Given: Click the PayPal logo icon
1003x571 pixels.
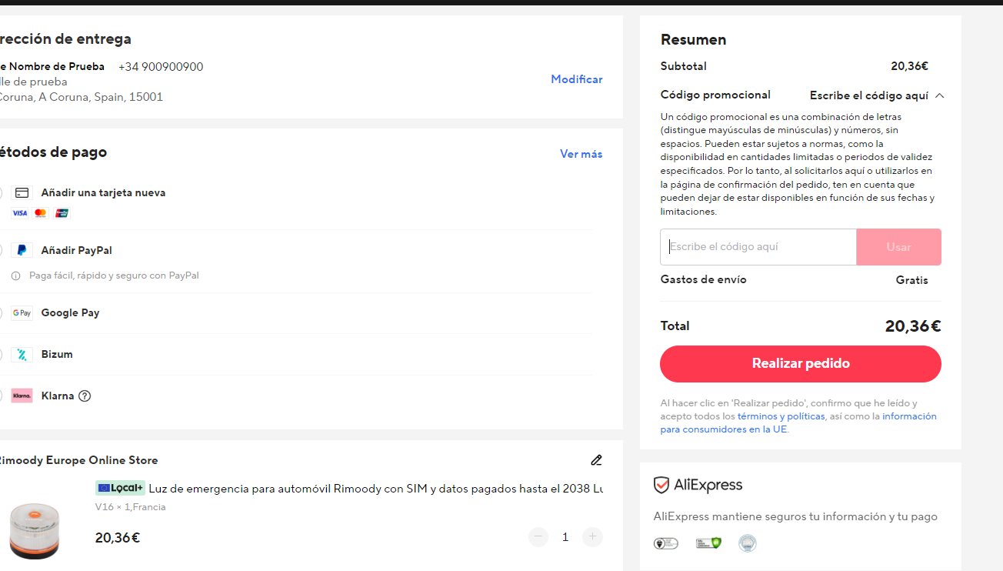Looking at the screenshot, I should click(x=22, y=250).
